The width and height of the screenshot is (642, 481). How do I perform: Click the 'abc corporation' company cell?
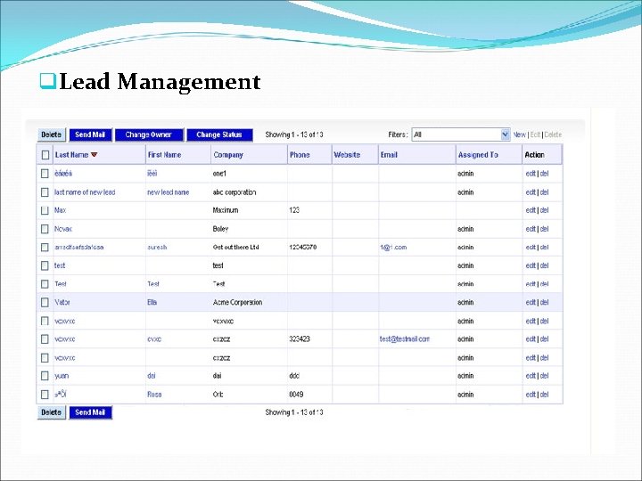(x=235, y=192)
